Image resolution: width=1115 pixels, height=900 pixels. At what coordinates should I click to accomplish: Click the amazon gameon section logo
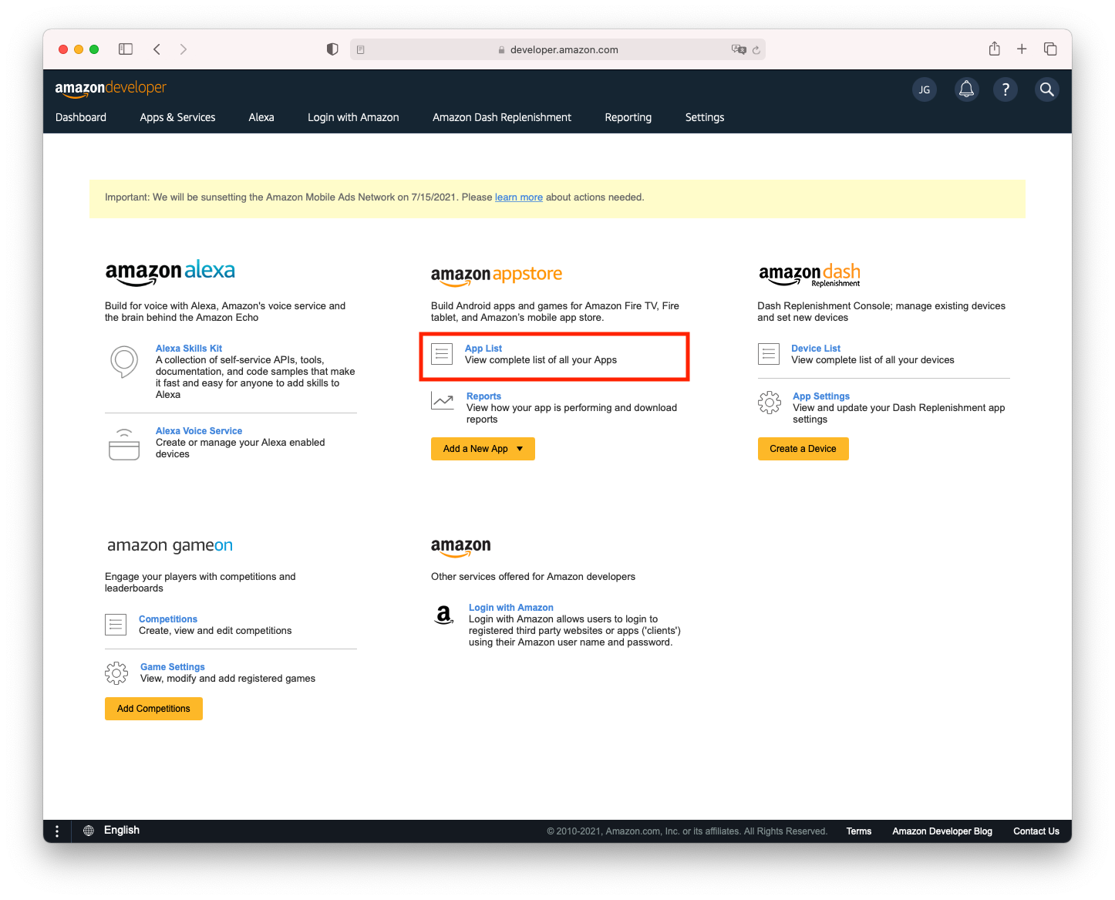170,545
